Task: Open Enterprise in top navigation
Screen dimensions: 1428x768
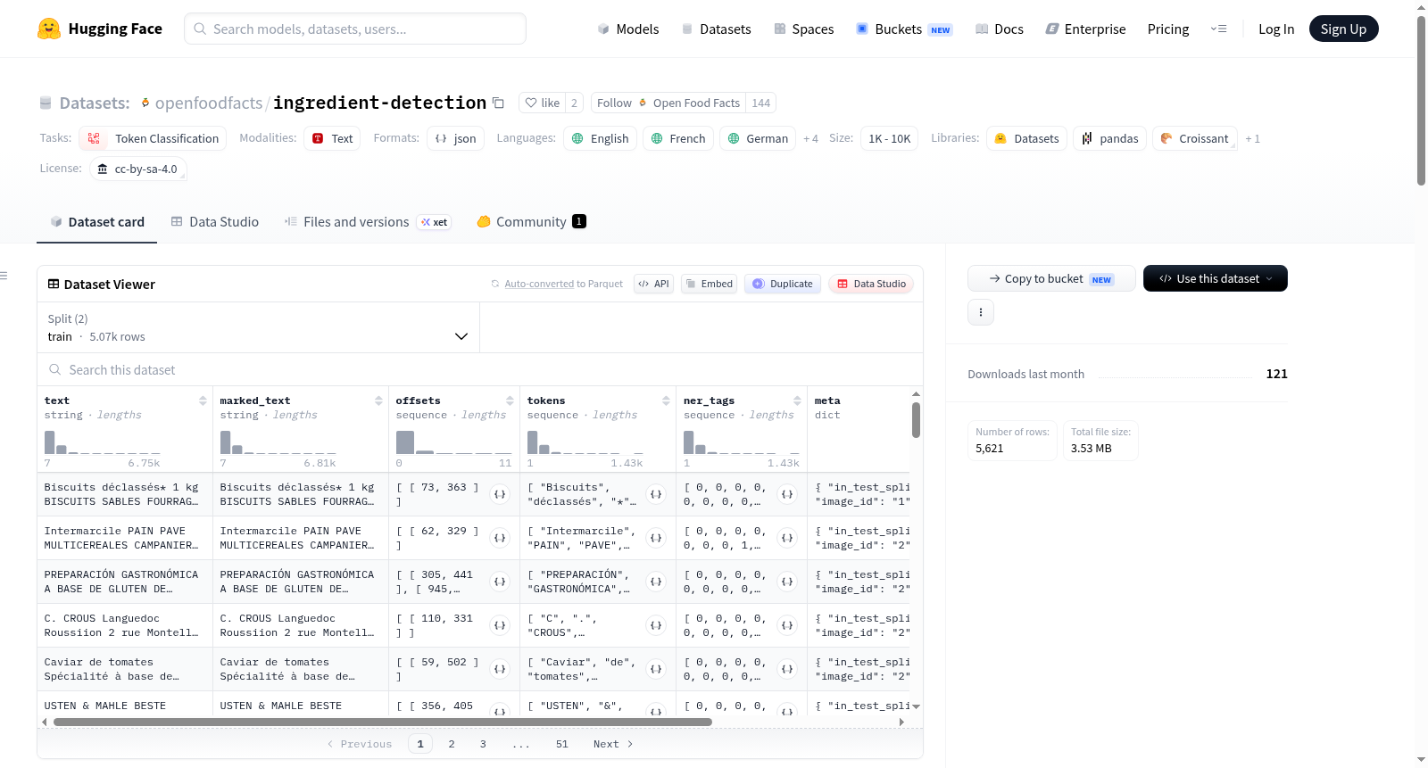Action: click(1085, 29)
